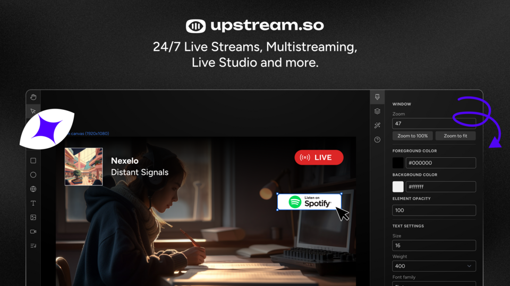Click the upstream.so logo
Screen dimensions: 510x286
coord(254,26)
